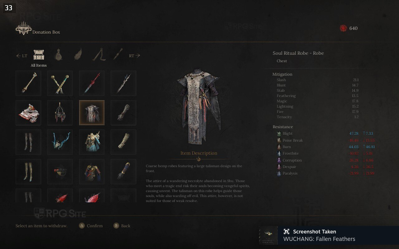Switch to the whip weapons category tab
399x249 pixels.
(99, 54)
